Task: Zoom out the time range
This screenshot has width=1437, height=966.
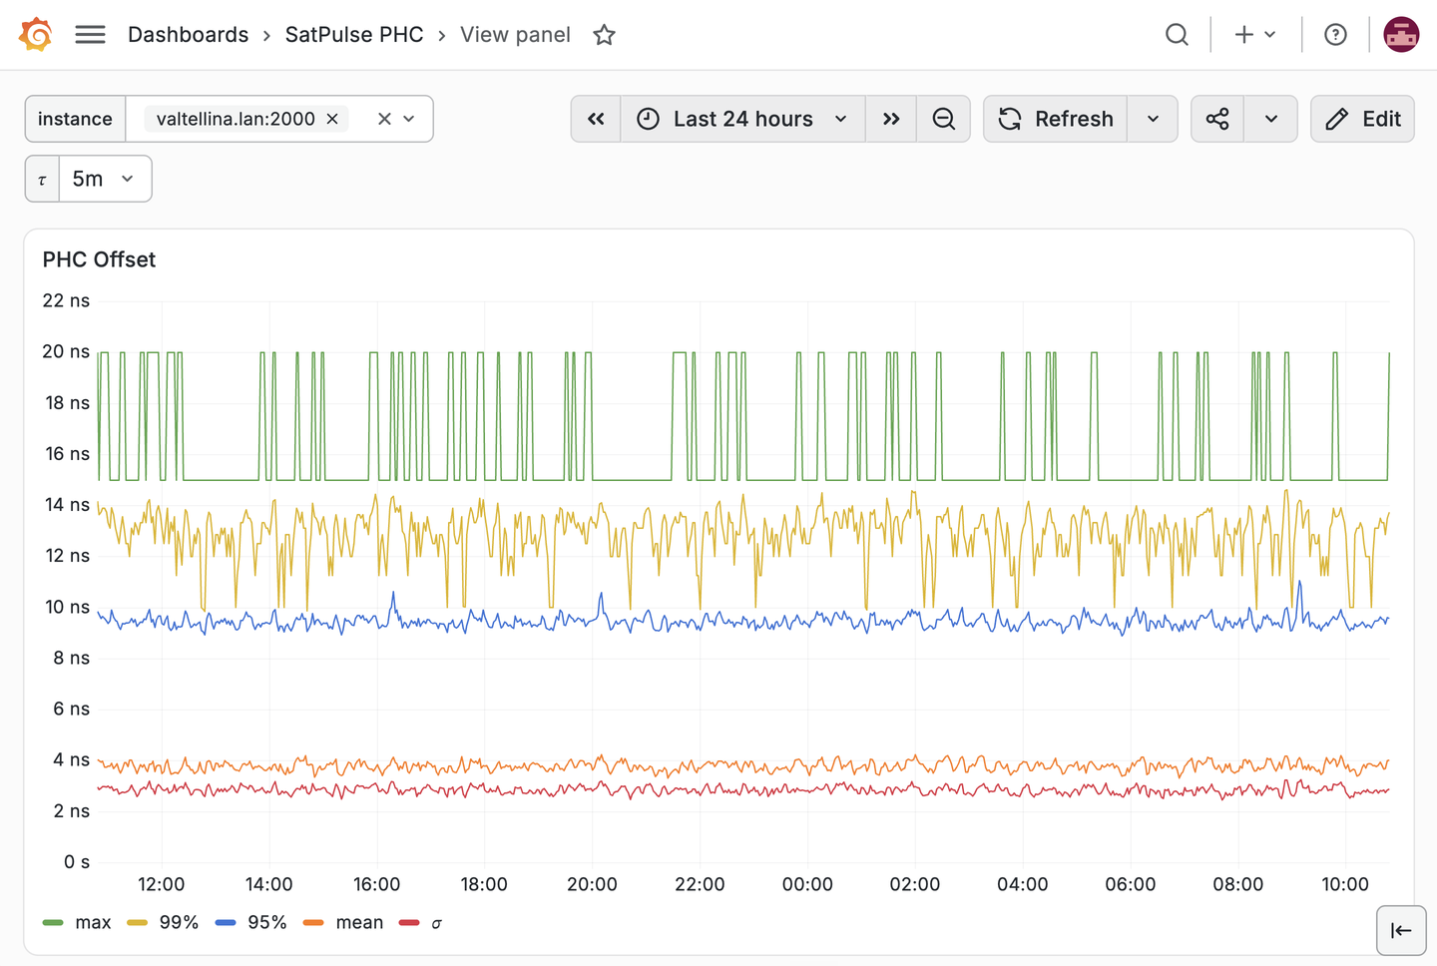Action: [944, 119]
